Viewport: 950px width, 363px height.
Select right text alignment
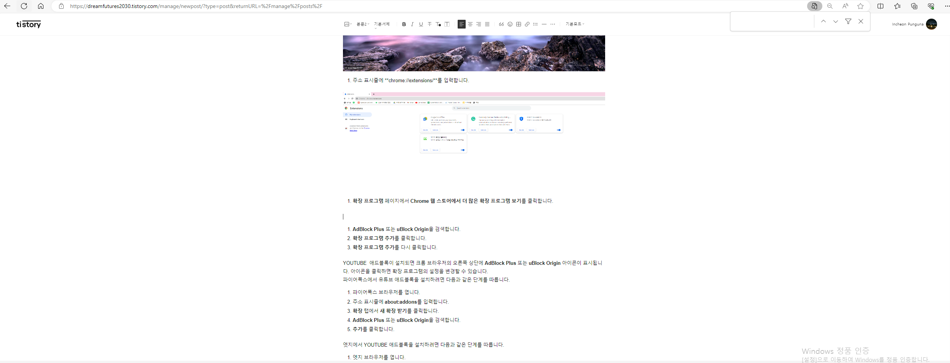(479, 24)
